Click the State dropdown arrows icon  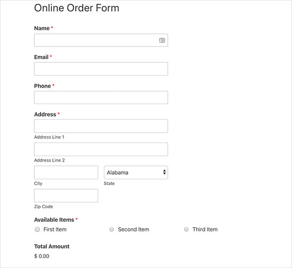[164, 172]
